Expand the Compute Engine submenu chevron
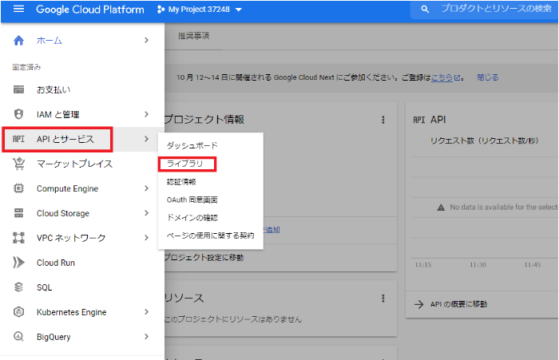The width and height of the screenshot is (559, 360). click(146, 188)
